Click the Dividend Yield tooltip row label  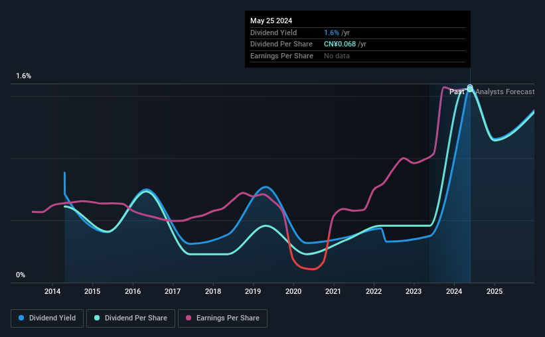pyautogui.click(x=273, y=33)
